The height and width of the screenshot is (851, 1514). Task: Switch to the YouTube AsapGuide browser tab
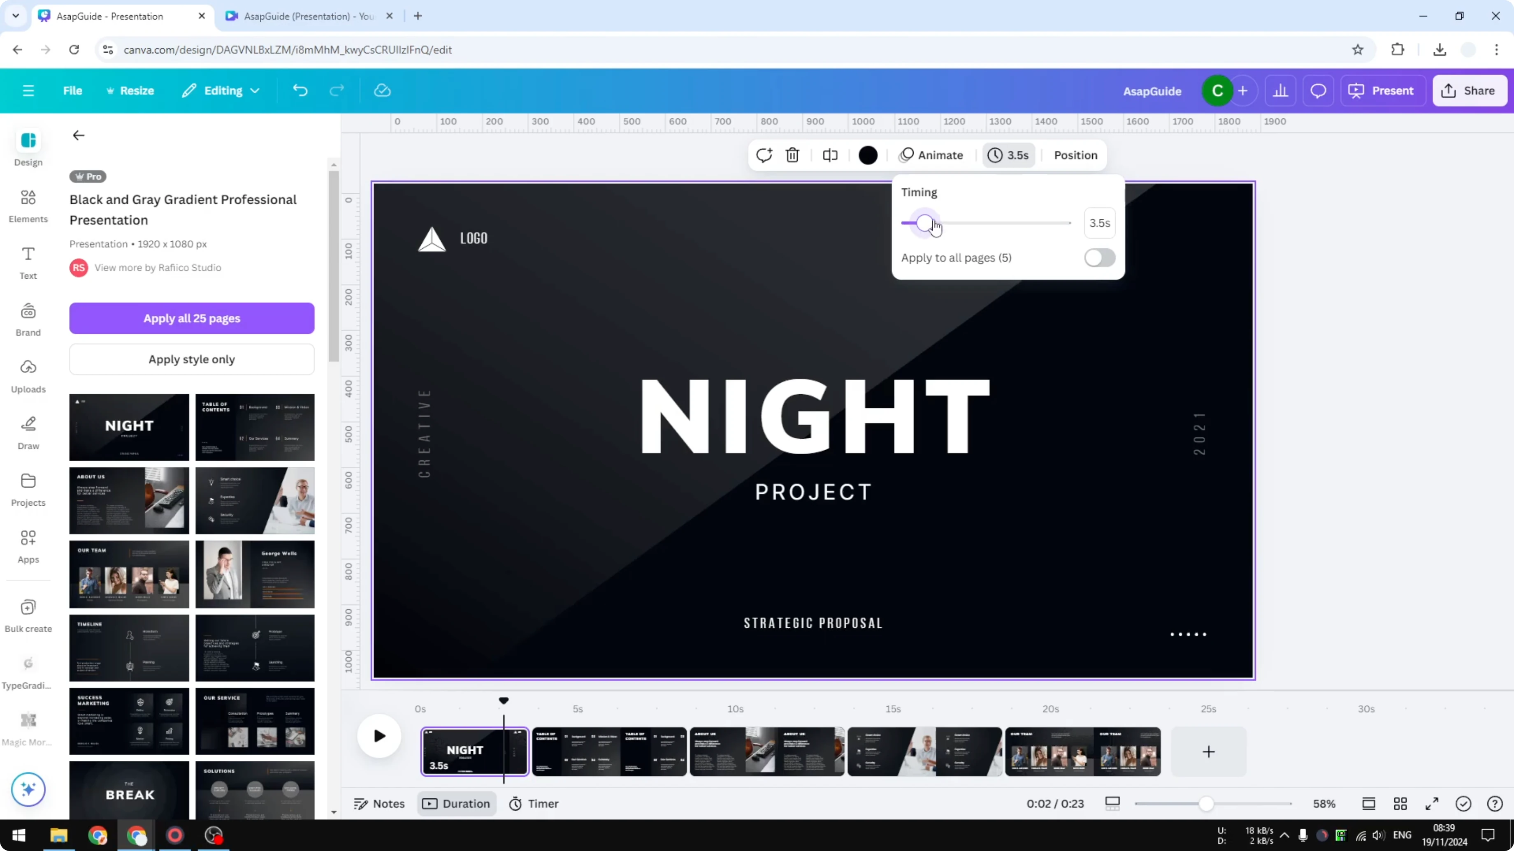pos(306,16)
